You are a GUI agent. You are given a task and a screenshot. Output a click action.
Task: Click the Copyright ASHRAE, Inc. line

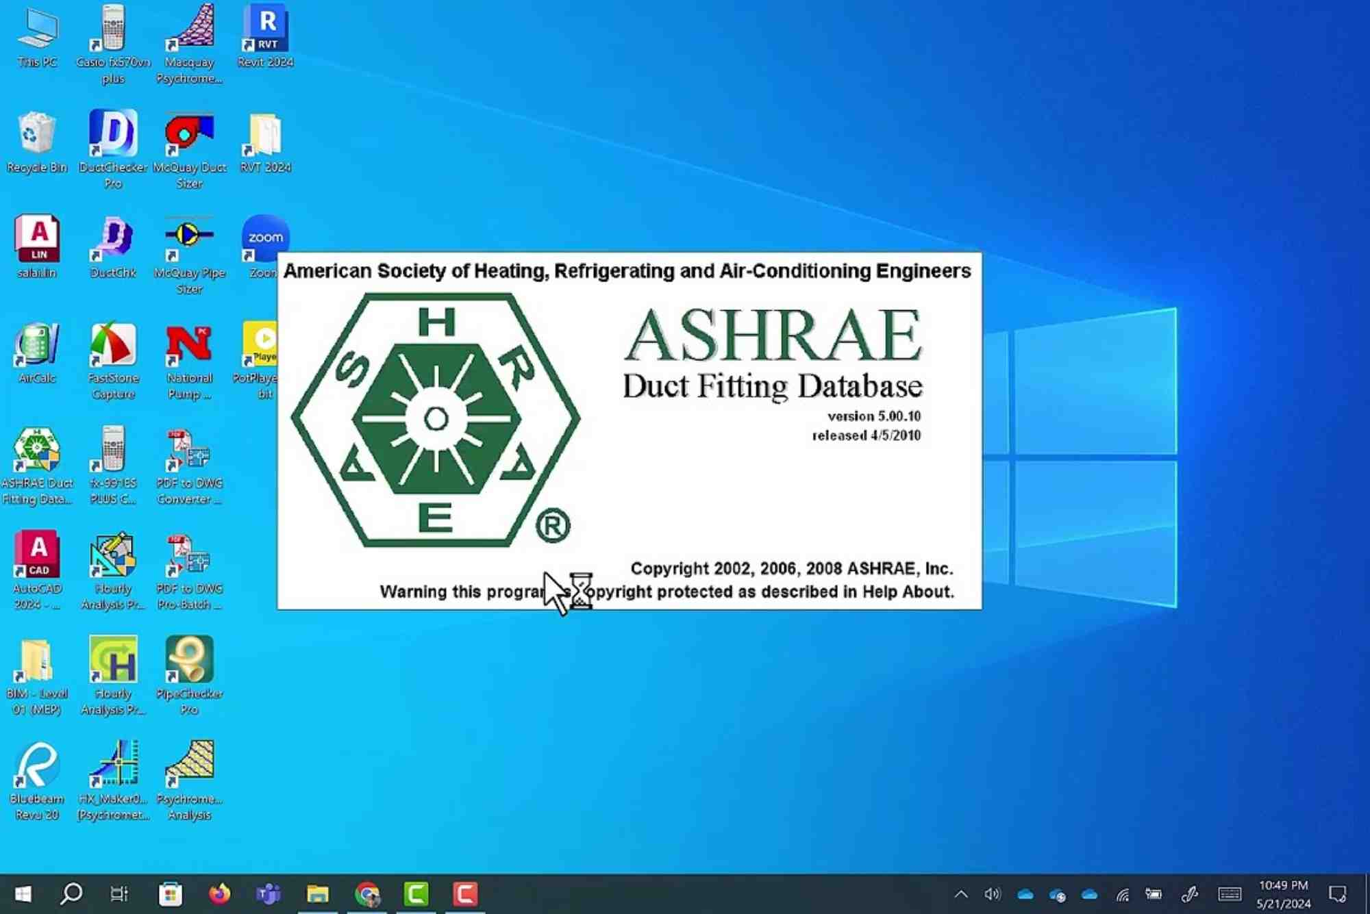792,568
